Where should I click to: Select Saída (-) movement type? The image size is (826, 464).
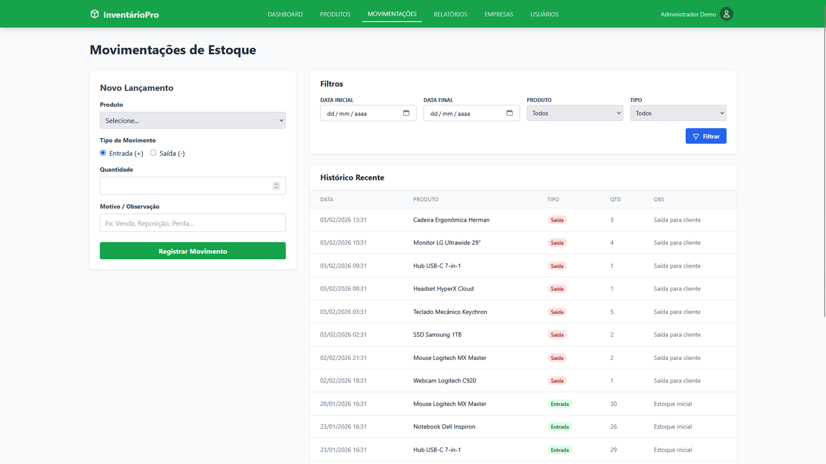153,153
